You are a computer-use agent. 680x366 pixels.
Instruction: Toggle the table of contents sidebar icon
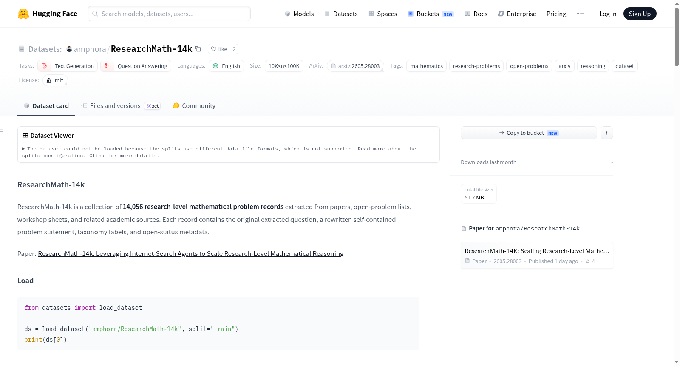pyautogui.click(x=2, y=131)
